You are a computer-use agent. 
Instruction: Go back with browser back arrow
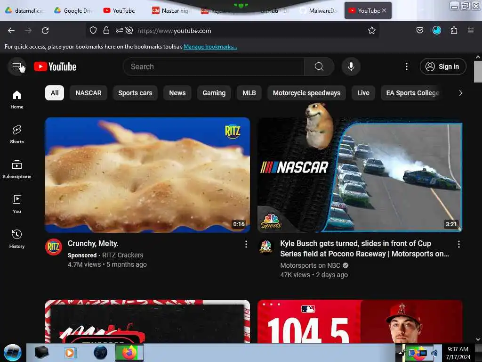[x=11, y=31]
